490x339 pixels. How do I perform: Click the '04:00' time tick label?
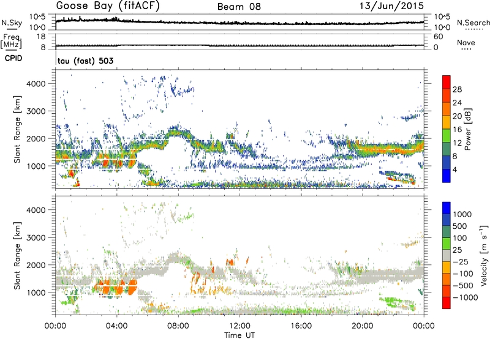point(116,326)
